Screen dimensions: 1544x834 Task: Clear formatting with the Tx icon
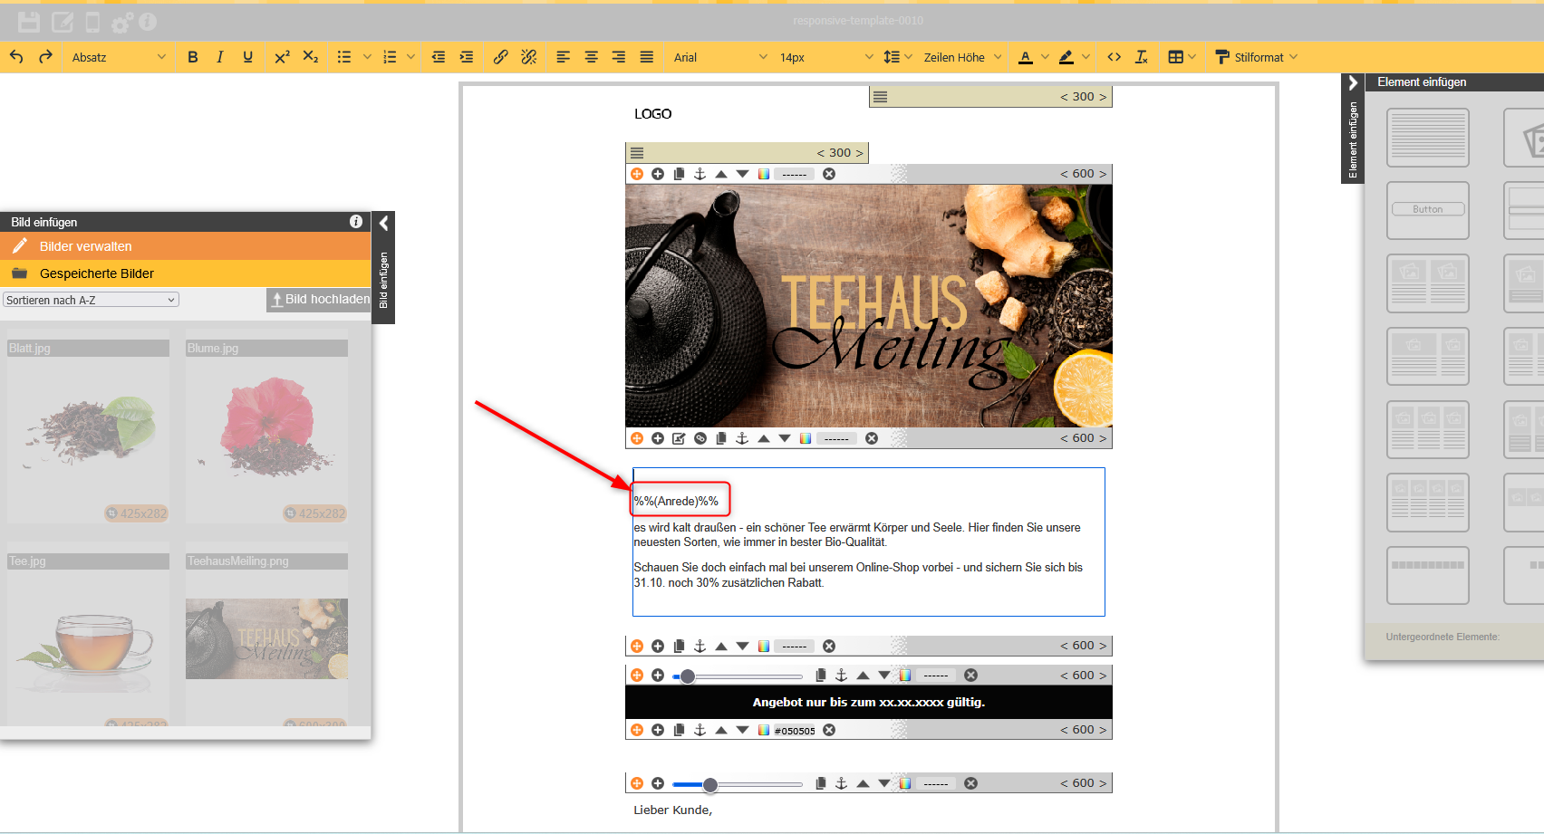[x=1141, y=57]
